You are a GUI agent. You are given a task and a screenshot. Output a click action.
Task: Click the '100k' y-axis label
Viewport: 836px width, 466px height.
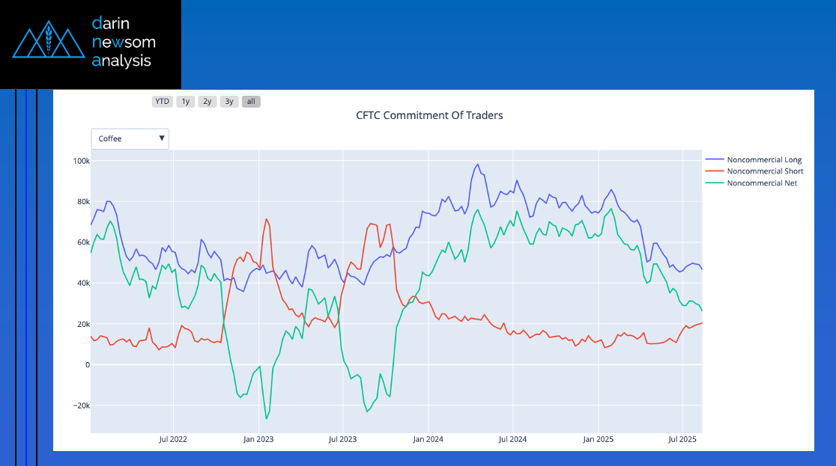[81, 161]
